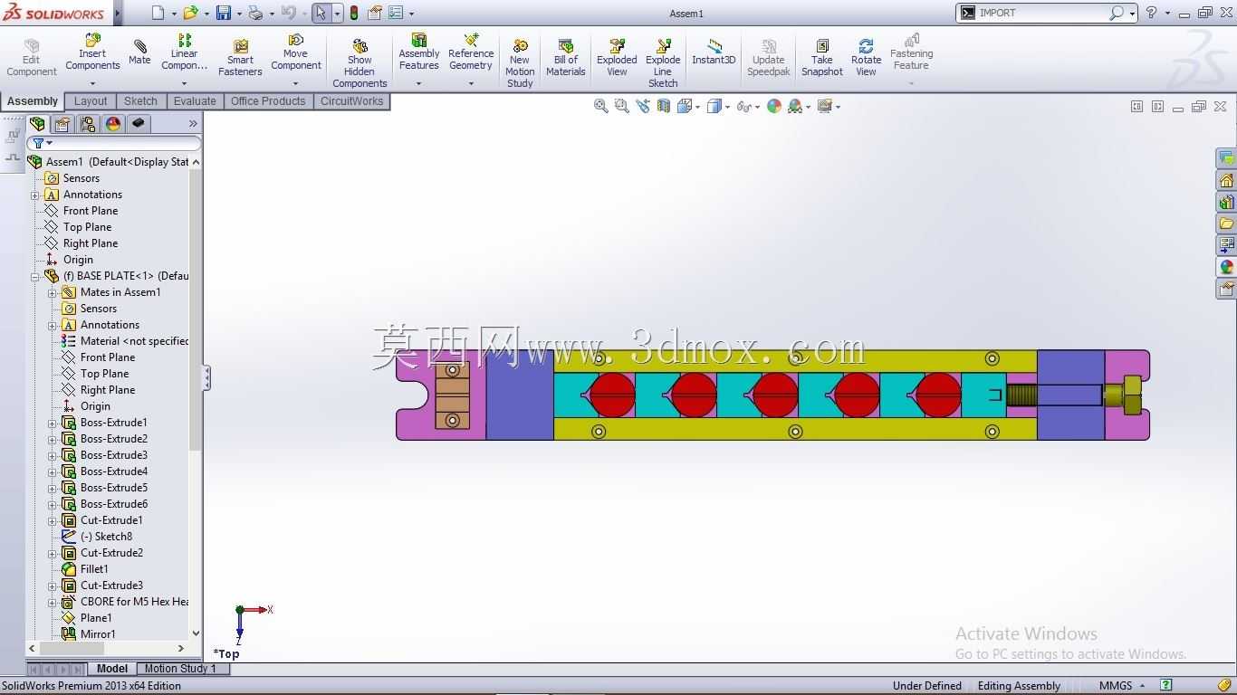Screen dimensions: 1237x695
Task: Open Design Library tab in task pane
Action: point(1226,202)
